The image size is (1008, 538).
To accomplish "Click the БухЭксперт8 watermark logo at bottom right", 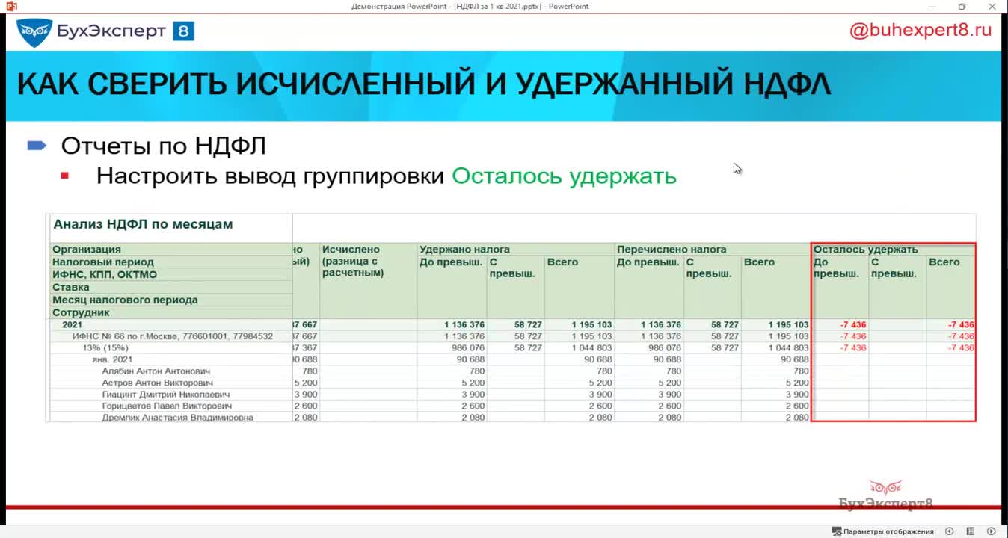I will 885,496.
